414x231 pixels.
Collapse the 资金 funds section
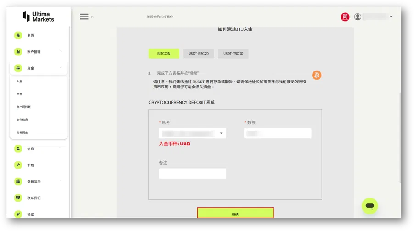(61, 68)
